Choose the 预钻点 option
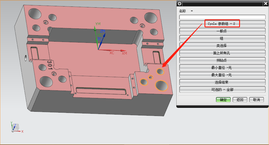Image resolution: width=269 pixels, height=145 pixels. pyautogui.click(x=222, y=60)
